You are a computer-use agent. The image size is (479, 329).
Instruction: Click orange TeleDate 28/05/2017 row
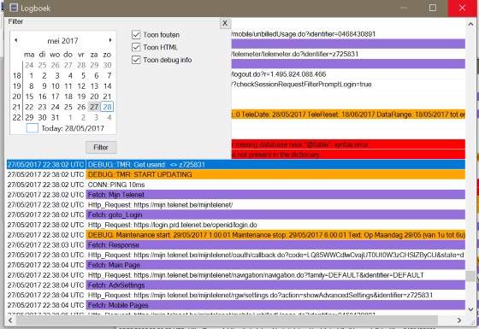(348, 115)
